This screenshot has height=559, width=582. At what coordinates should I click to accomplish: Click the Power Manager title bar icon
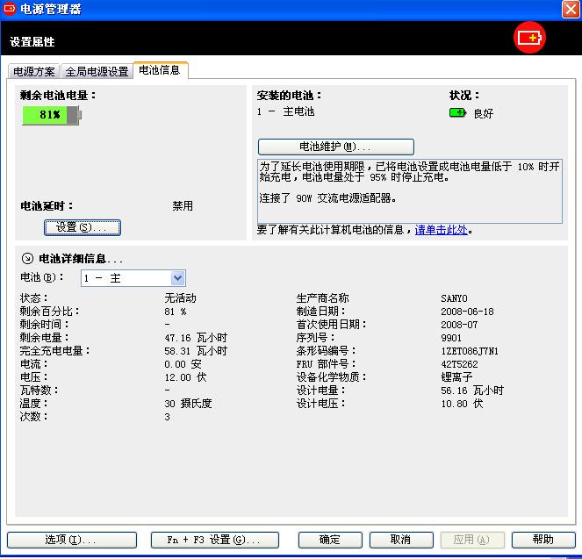point(10,10)
